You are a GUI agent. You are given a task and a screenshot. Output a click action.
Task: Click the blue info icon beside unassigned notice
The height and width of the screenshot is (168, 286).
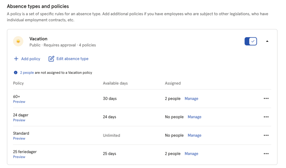click(x=16, y=72)
